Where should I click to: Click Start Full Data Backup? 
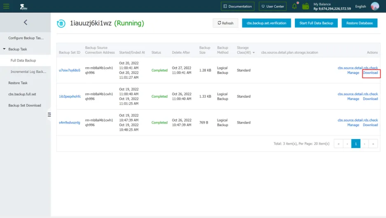point(316,23)
